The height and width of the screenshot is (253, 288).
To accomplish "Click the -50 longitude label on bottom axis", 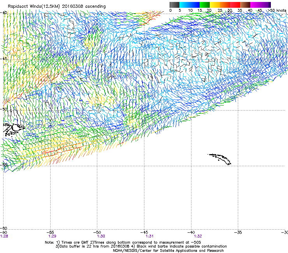I will coord(97,232).
